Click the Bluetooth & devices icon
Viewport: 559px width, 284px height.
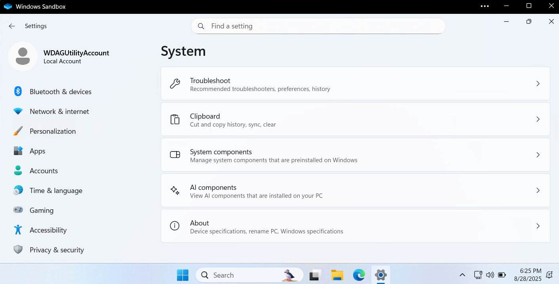pos(18,91)
